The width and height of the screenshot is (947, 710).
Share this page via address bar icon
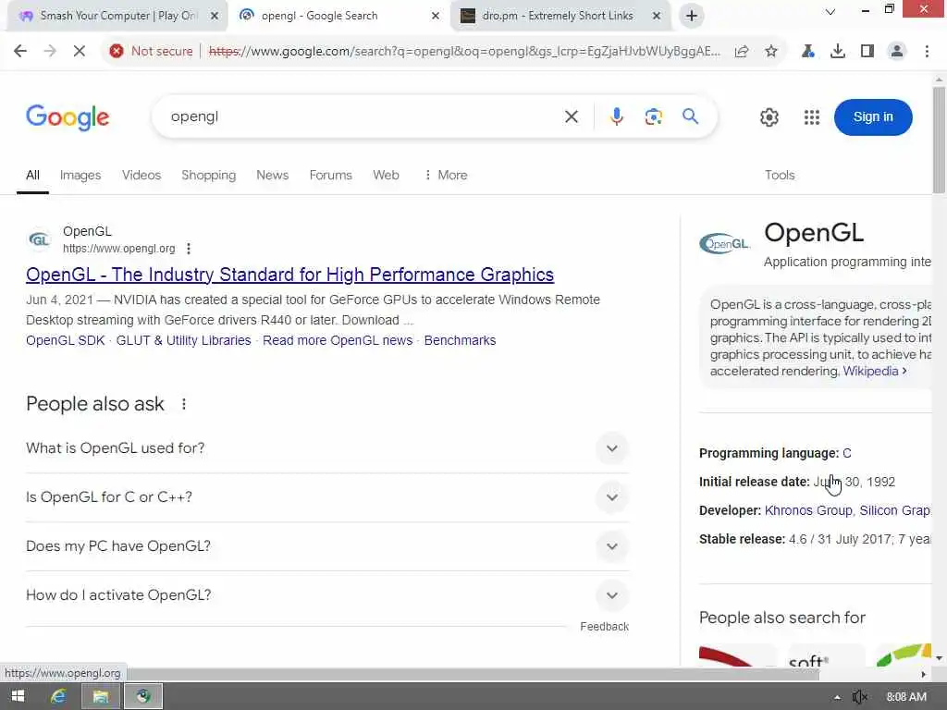742,52
